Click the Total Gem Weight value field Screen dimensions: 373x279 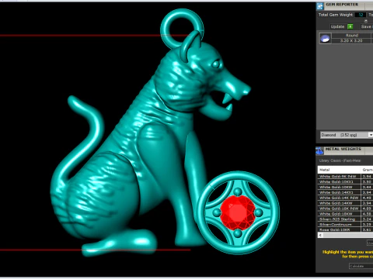click(x=361, y=15)
